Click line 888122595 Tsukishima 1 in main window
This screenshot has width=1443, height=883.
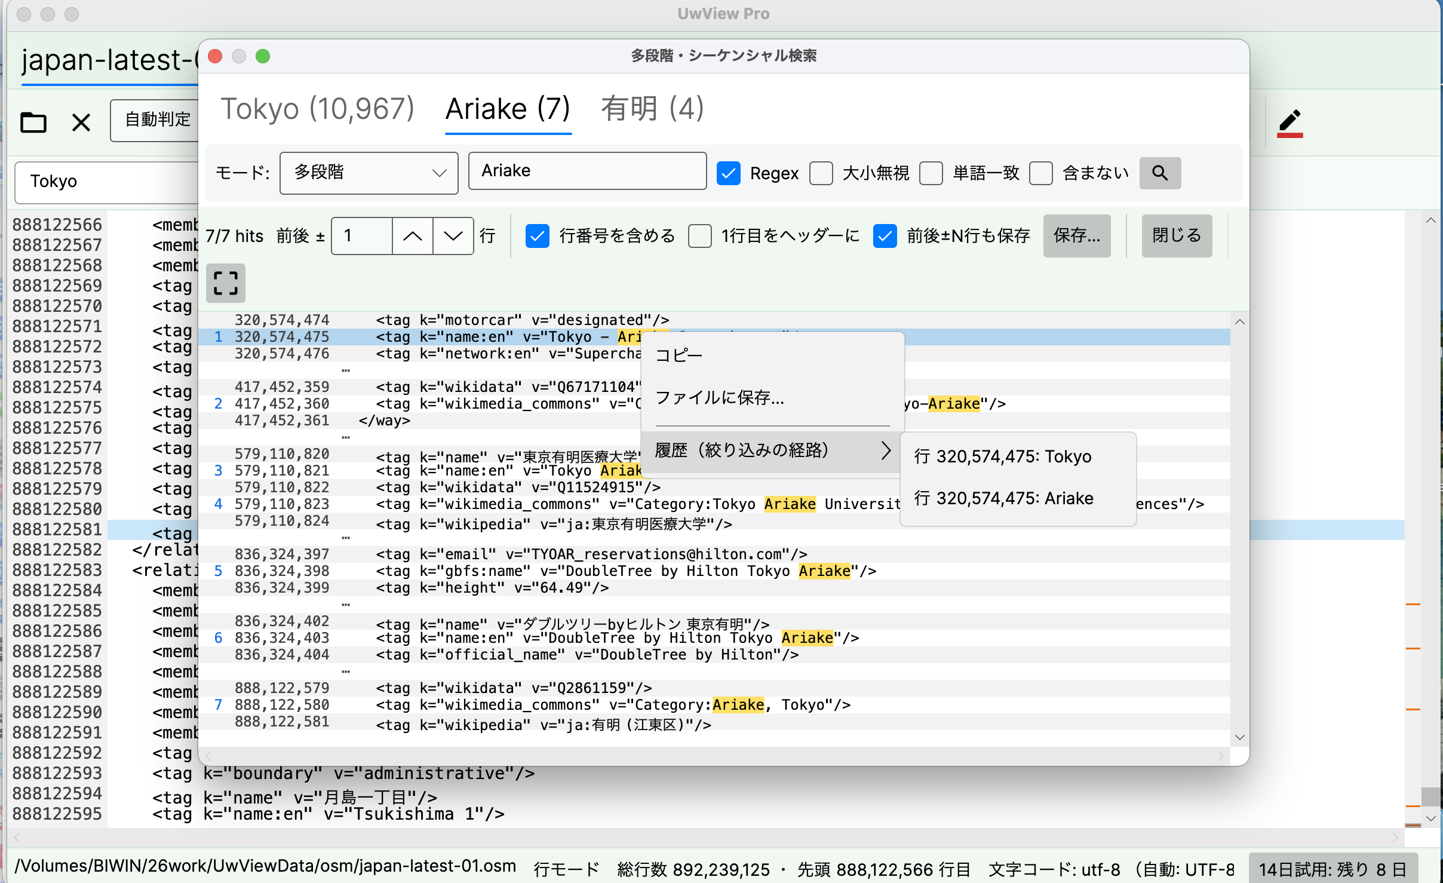tap(328, 814)
